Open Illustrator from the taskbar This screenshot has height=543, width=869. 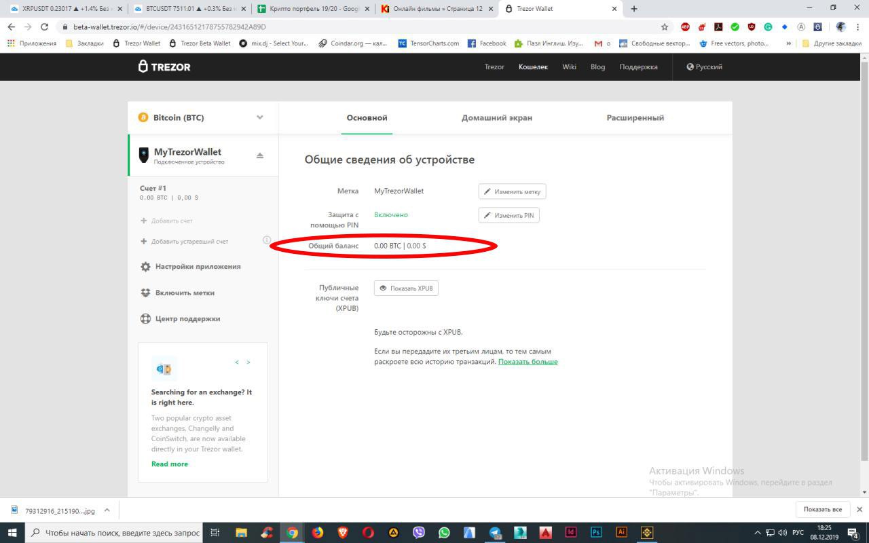click(621, 533)
